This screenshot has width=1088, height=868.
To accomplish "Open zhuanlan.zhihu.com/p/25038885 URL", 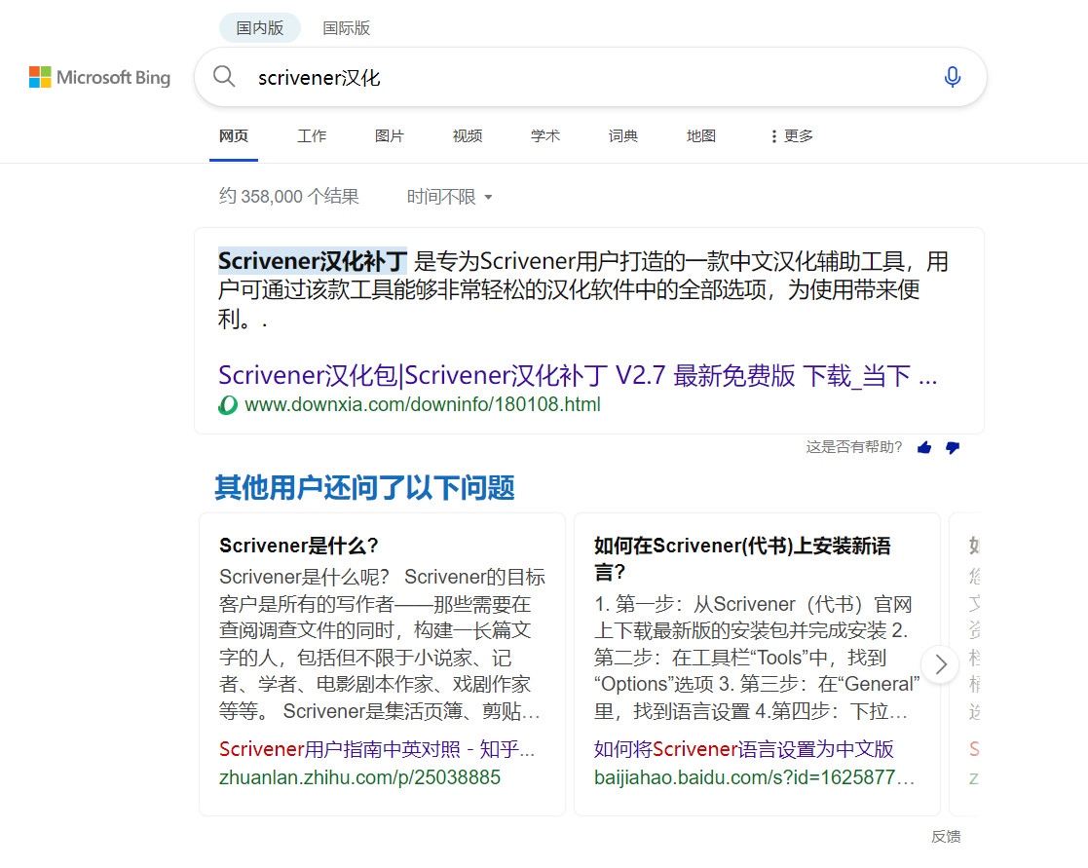I will pos(359,777).
